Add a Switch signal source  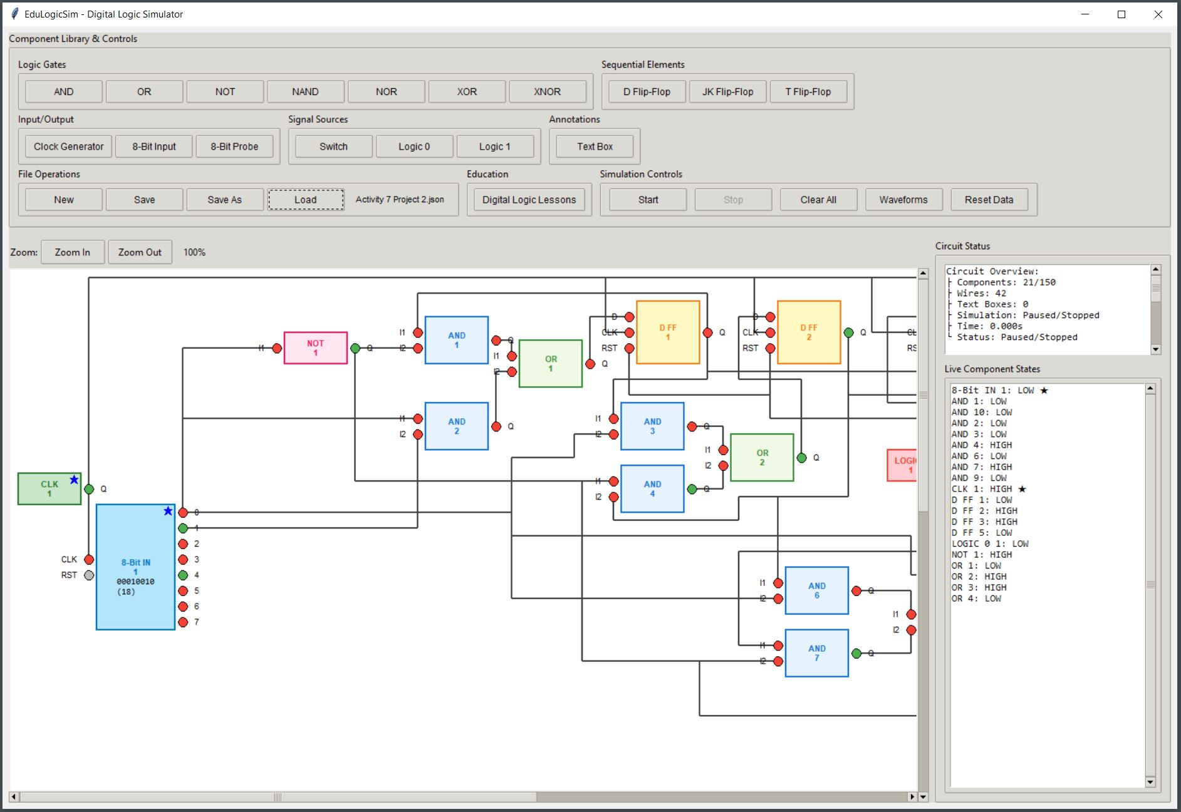click(x=333, y=146)
